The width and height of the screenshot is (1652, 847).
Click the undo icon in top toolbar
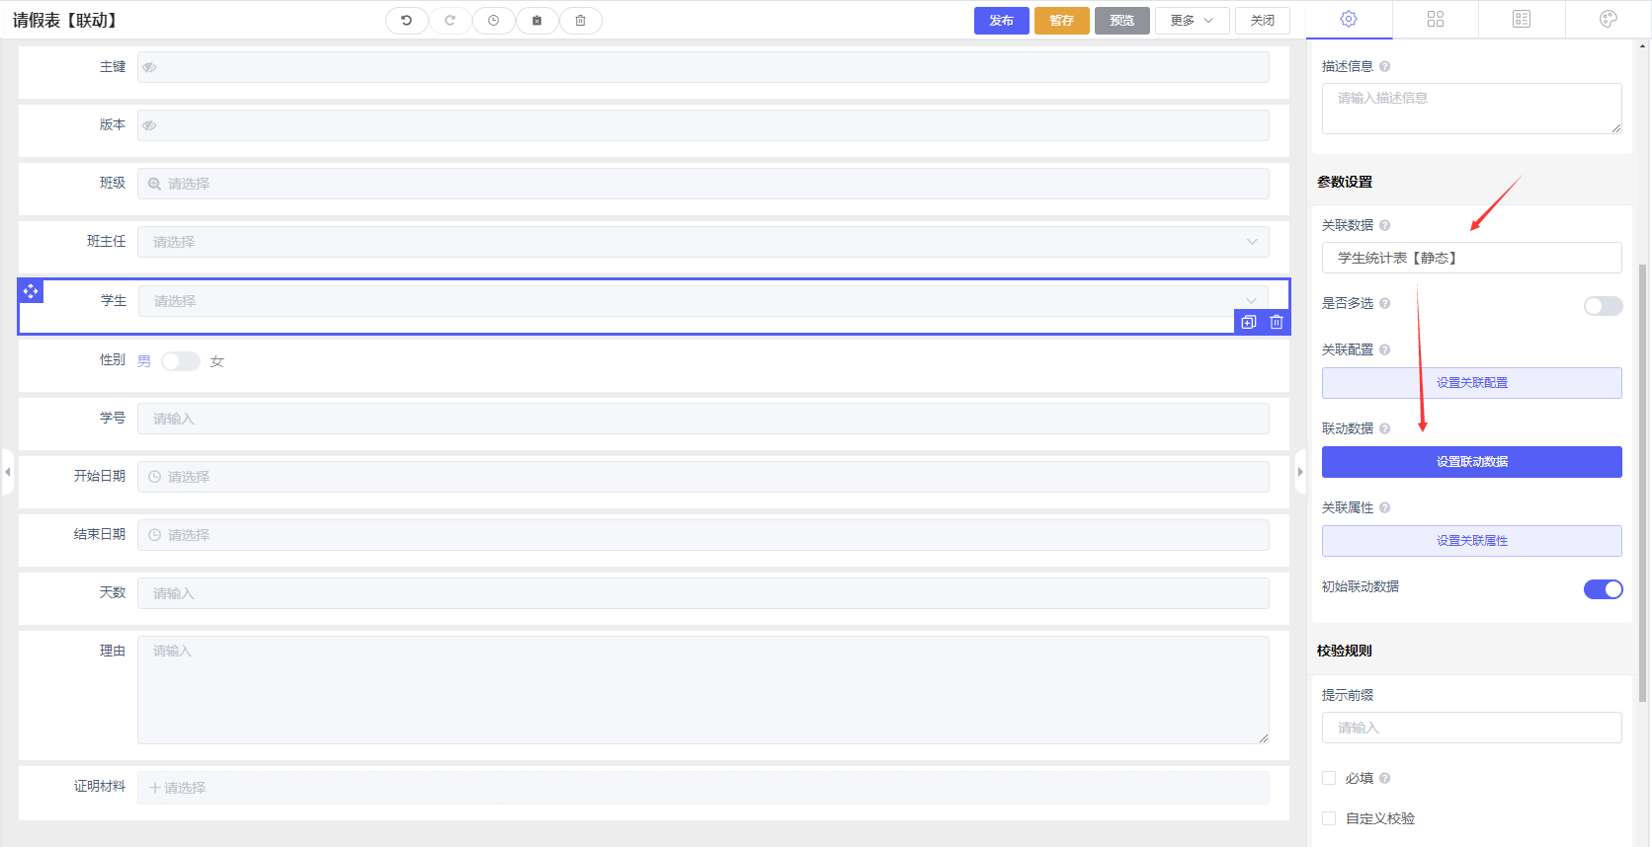pyautogui.click(x=406, y=21)
